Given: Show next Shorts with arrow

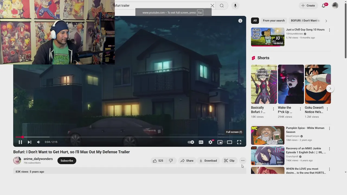Looking at the screenshot, I should click(x=330, y=89).
